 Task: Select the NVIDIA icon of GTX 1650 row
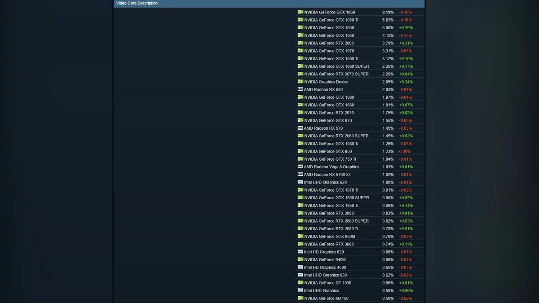[300, 27]
